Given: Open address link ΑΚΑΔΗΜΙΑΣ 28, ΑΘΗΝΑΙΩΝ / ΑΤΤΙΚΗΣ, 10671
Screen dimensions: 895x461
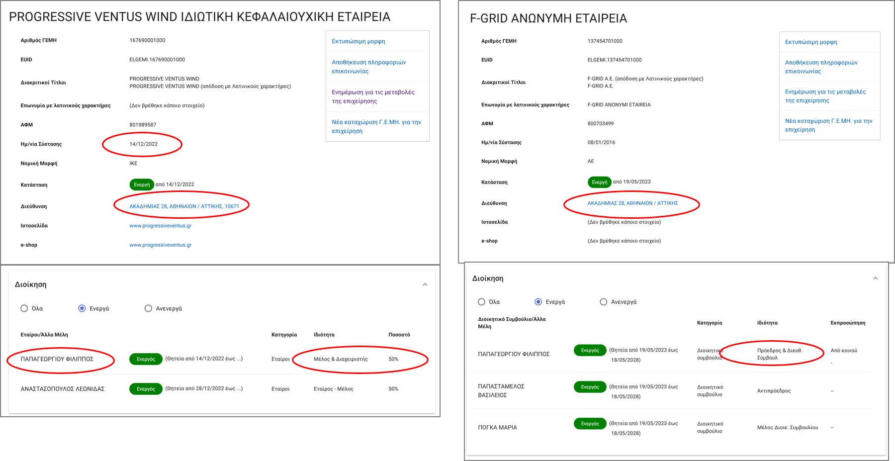Looking at the screenshot, I should click(184, 206).
